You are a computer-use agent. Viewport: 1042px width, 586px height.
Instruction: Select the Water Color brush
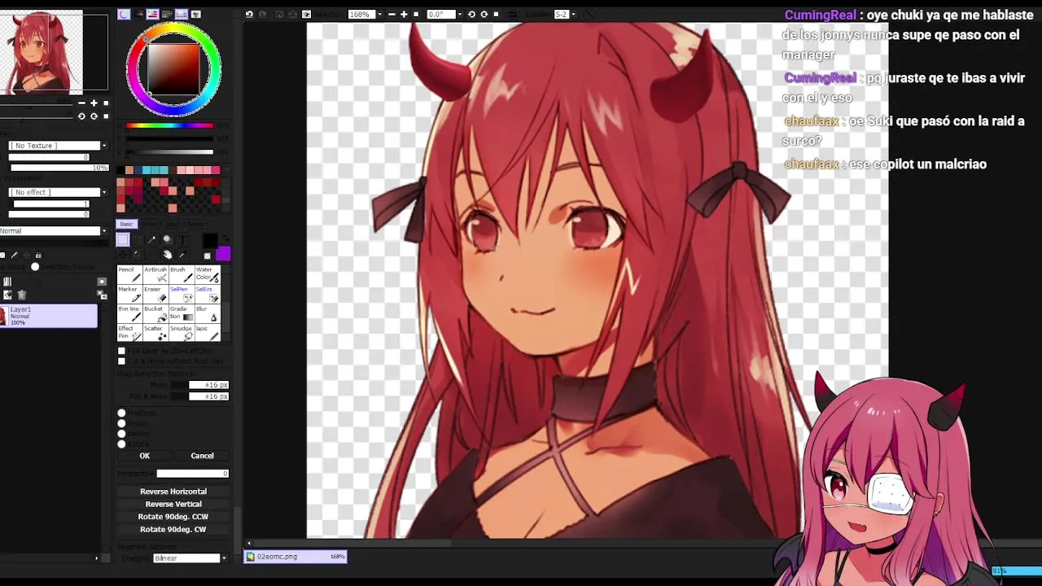[208, 274]
